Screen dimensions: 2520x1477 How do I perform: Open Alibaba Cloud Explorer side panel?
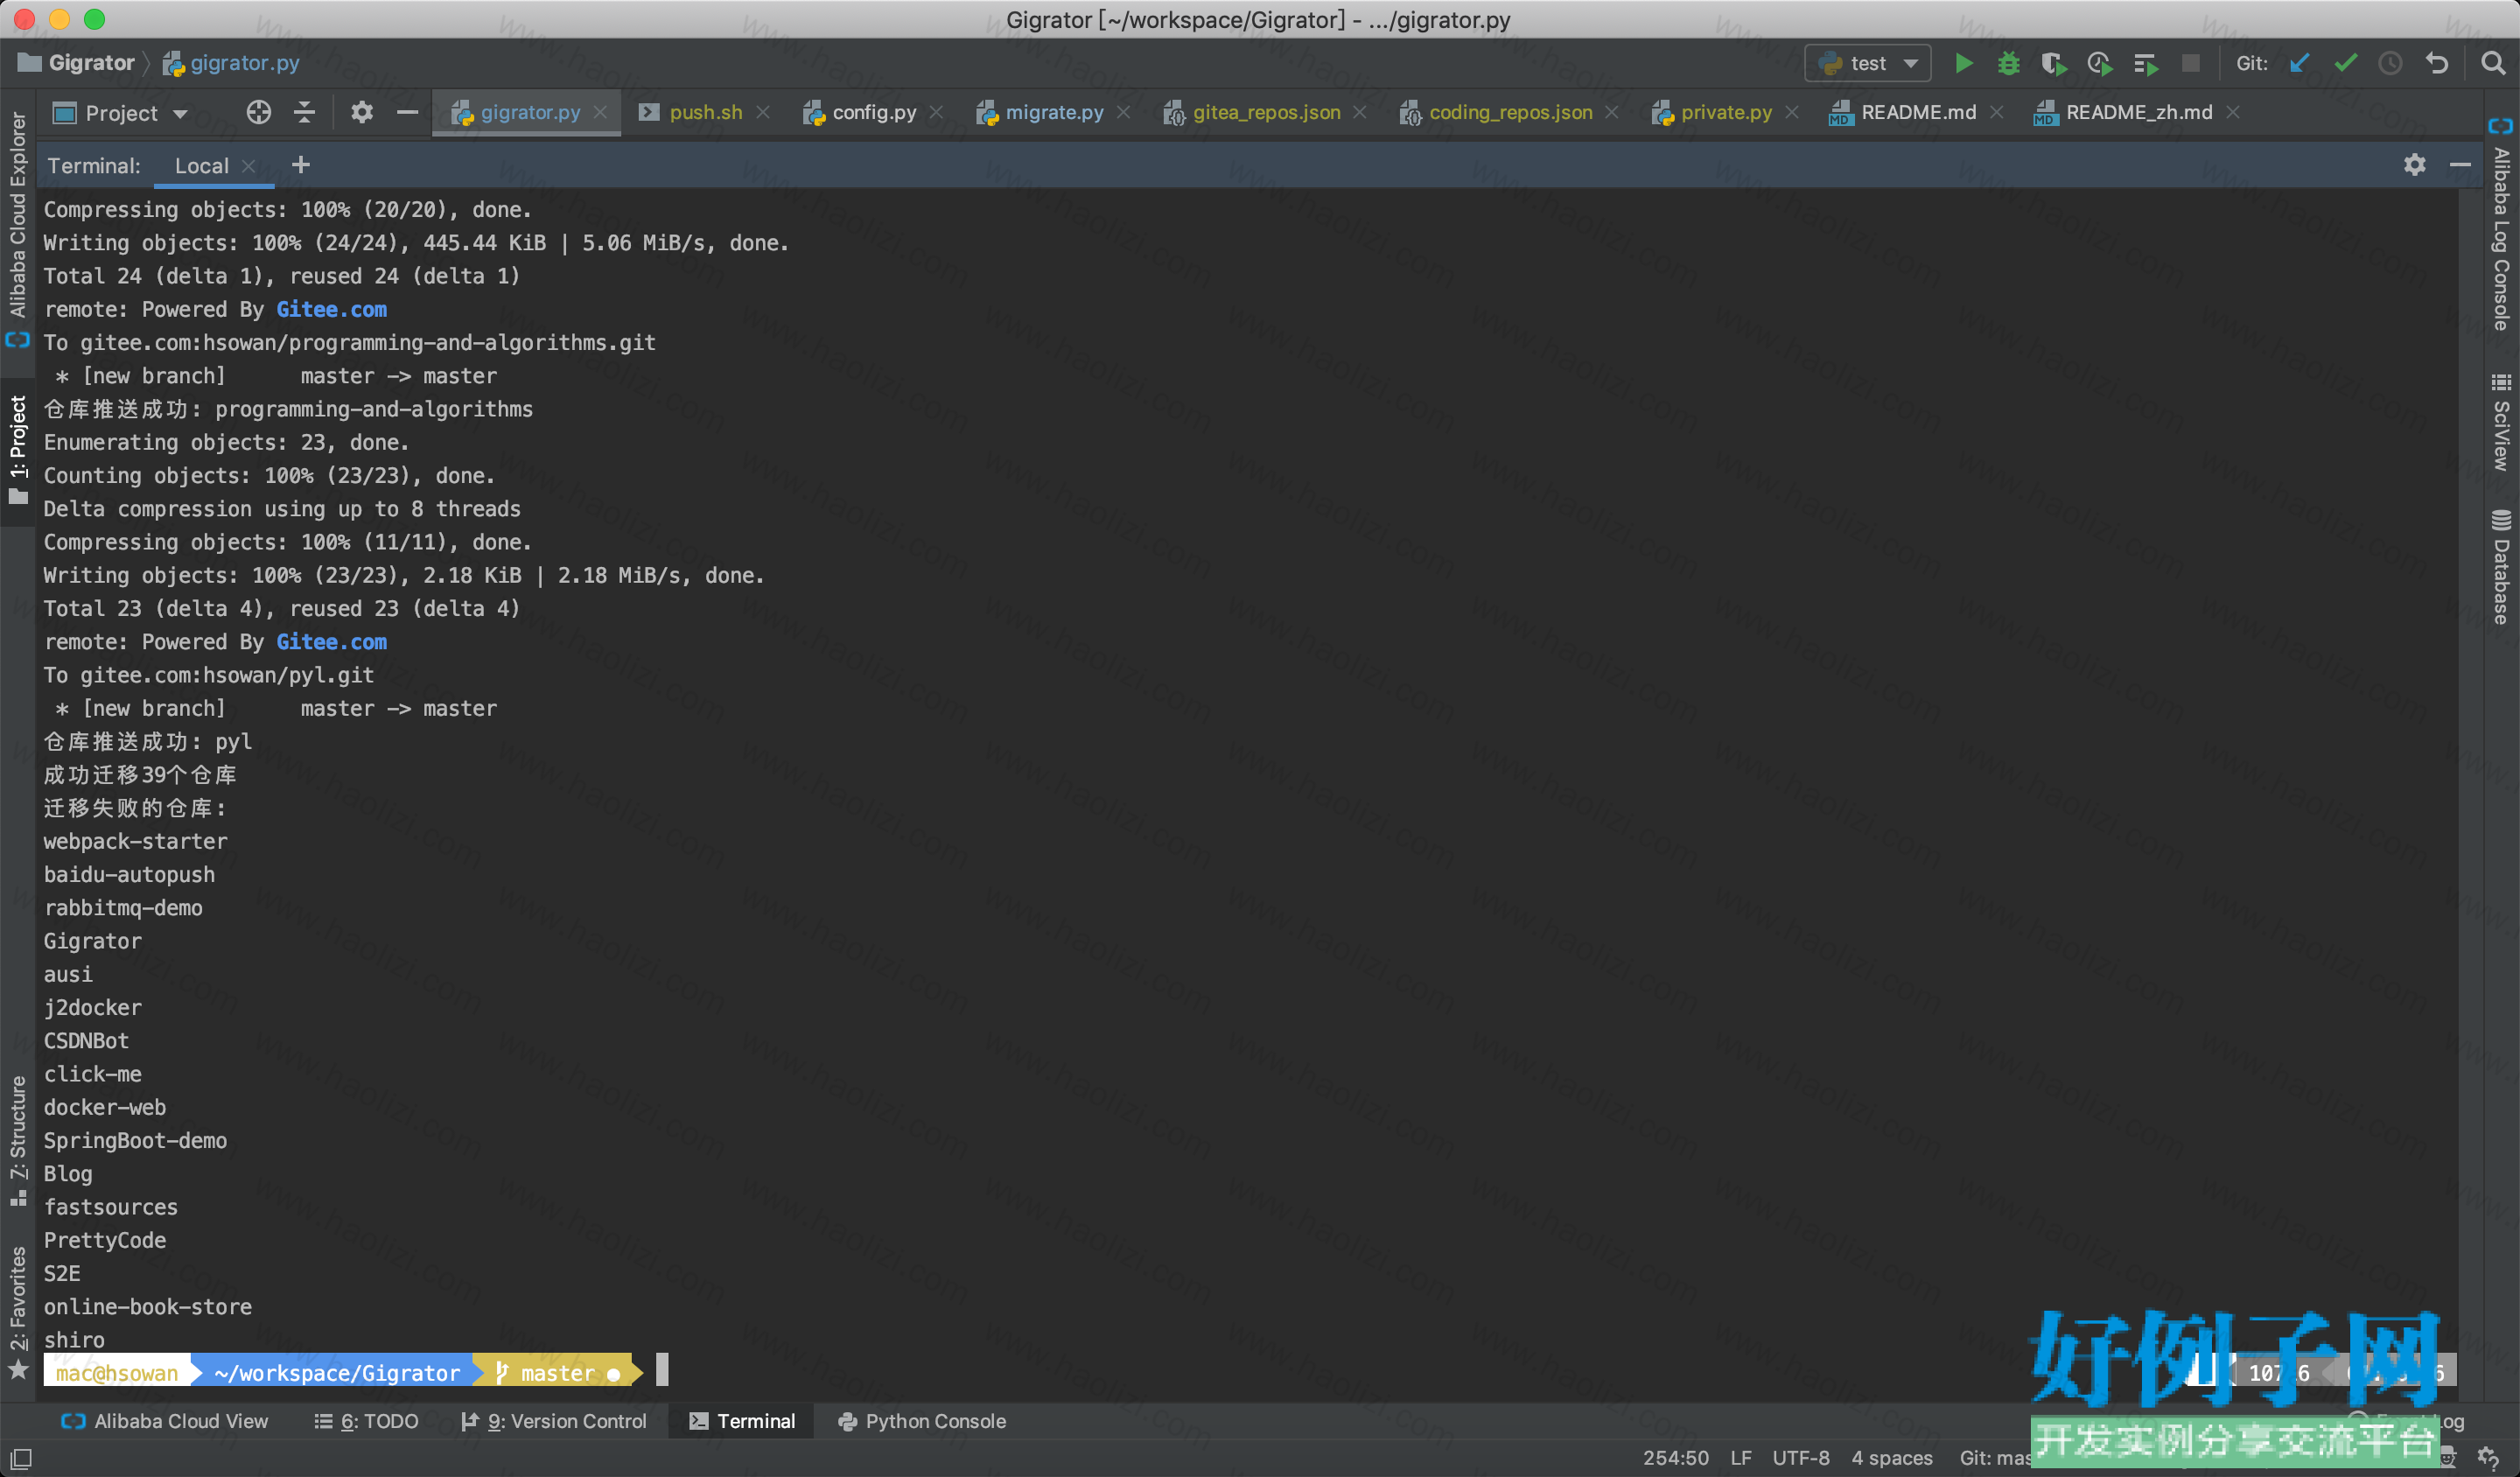coord(18,229)
